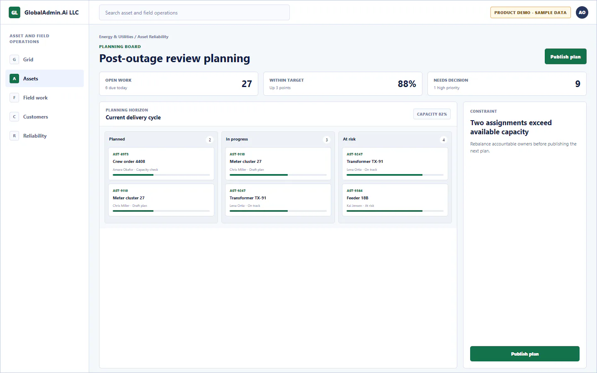This screenshot has width=597, height=373.
Task: Click the Capacity 82% badge
Action: pos(432,114)
